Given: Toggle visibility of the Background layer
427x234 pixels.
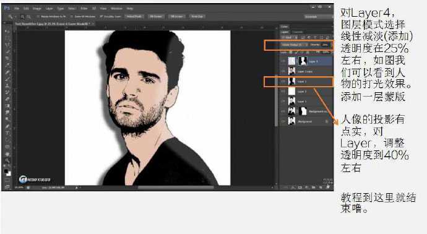Looking at the screenshot, I should pyautogui.click(x=283, y=121).
